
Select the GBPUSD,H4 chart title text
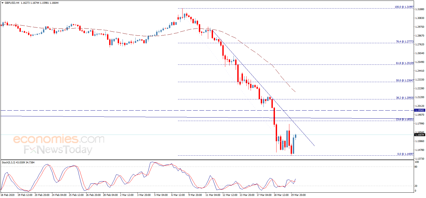(12, 3)
